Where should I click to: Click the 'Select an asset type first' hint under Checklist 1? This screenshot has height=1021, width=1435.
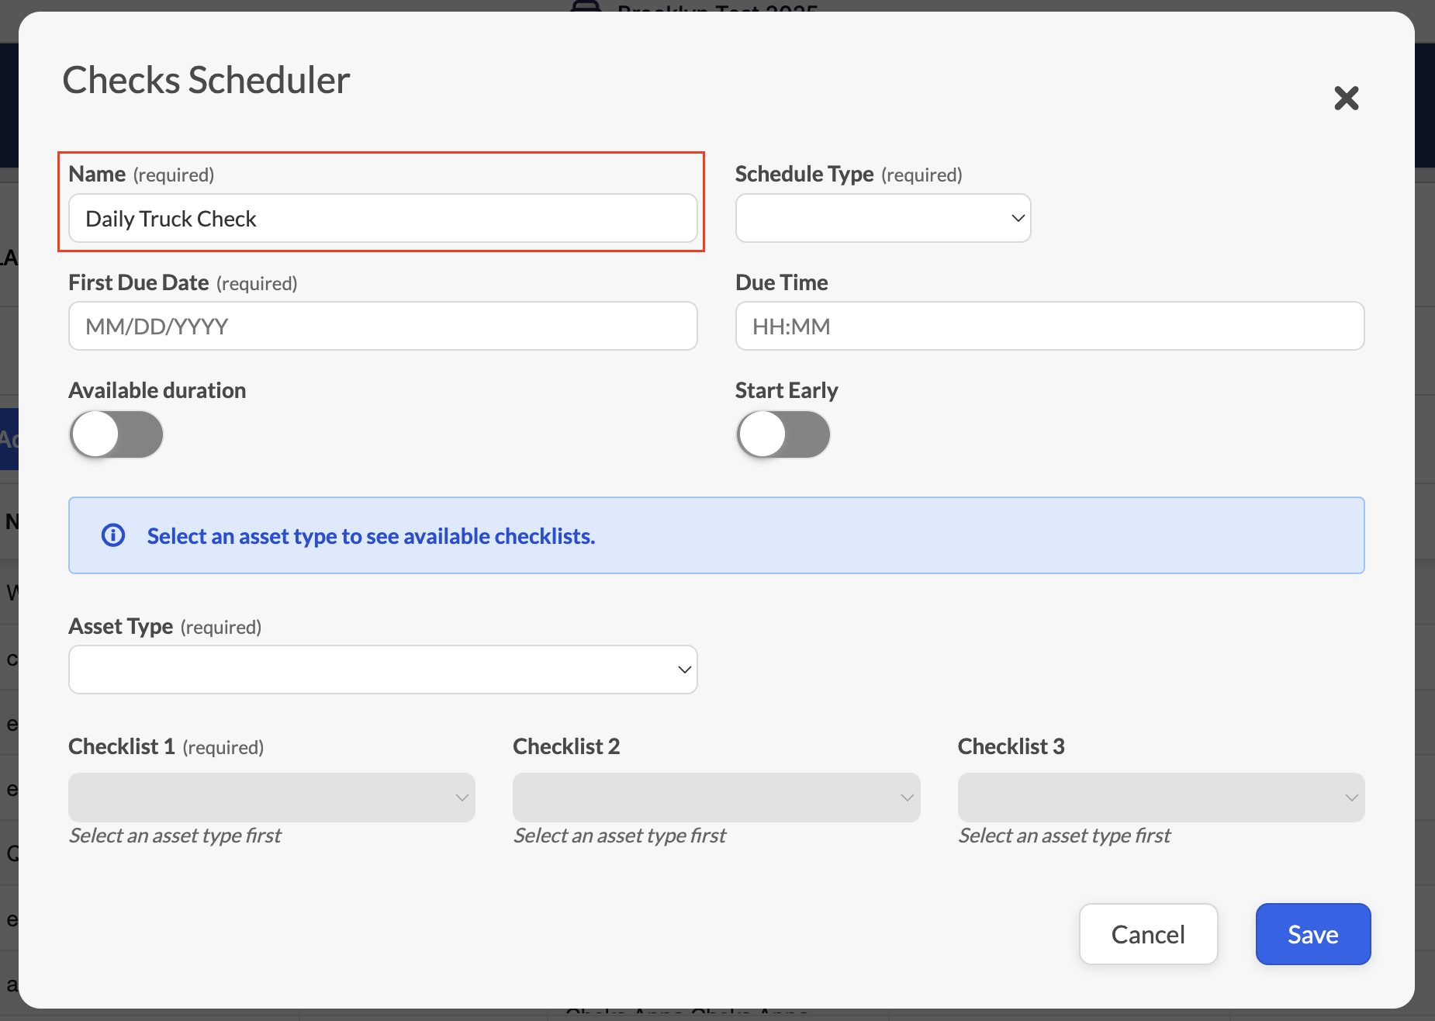coord(175,836)
